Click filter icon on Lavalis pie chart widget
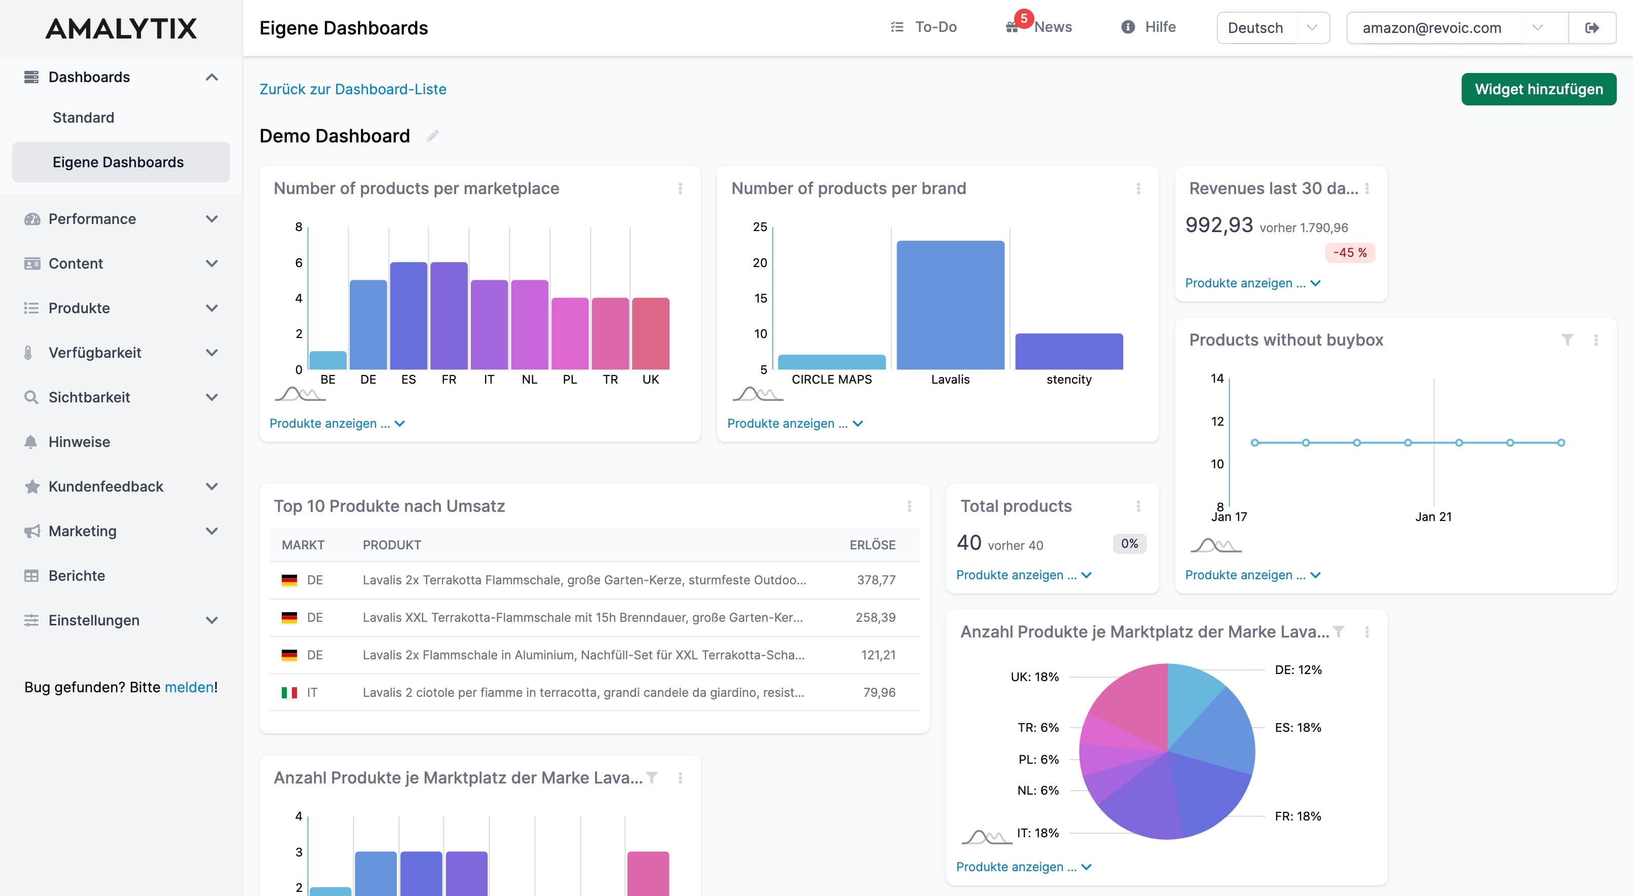Image resolution: width=1633 pixels, height=896 pixels. tap(1338, 632)
